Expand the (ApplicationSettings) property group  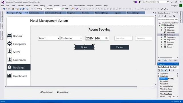(x=158, y=74)
